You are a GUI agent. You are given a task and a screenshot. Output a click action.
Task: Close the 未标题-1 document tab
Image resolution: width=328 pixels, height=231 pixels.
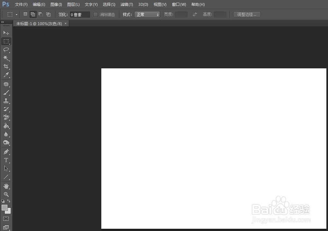click(x=66, y=23)
